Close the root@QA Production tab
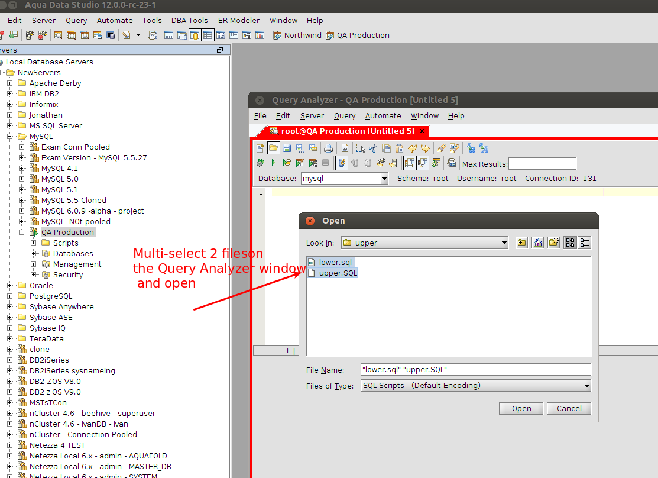This screenshot has height=478, width=658. (x=422, y=131)
